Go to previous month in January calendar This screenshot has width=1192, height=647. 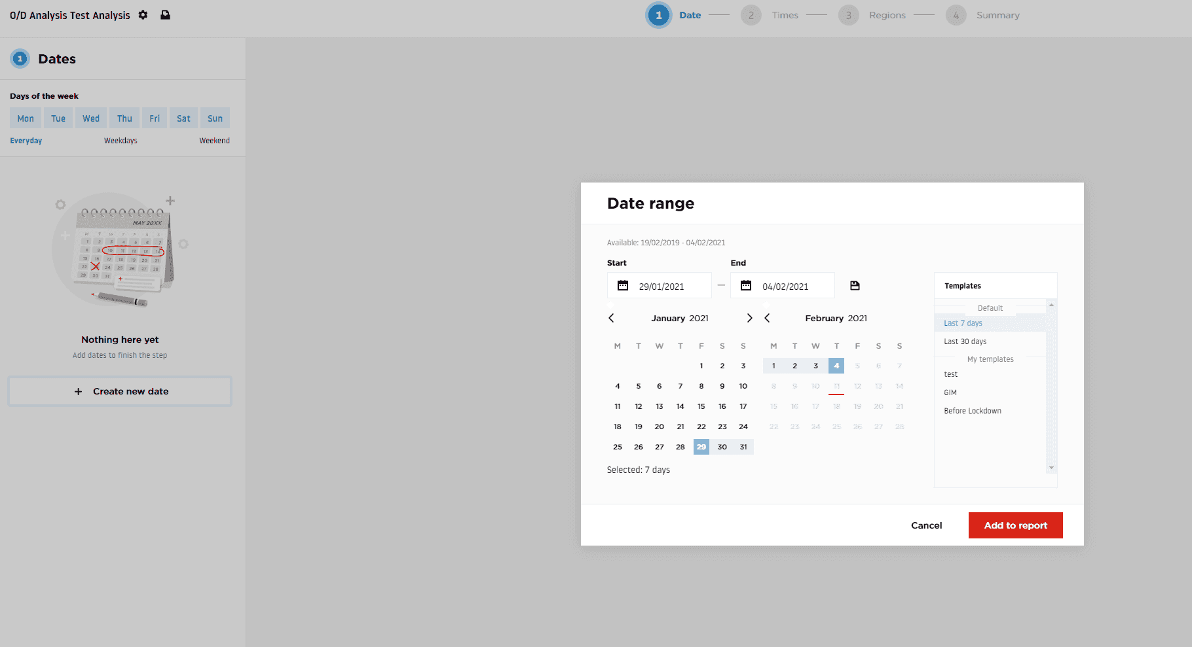pos(611,318)
